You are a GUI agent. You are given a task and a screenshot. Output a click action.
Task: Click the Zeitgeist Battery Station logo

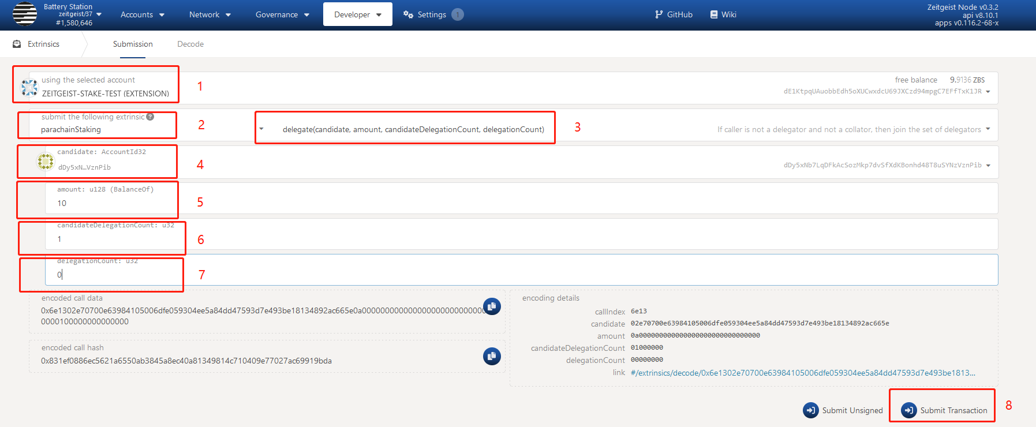point(24,14)
